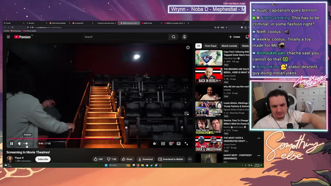Go to YouTube Premium home logo

click(x=22, y=37)
